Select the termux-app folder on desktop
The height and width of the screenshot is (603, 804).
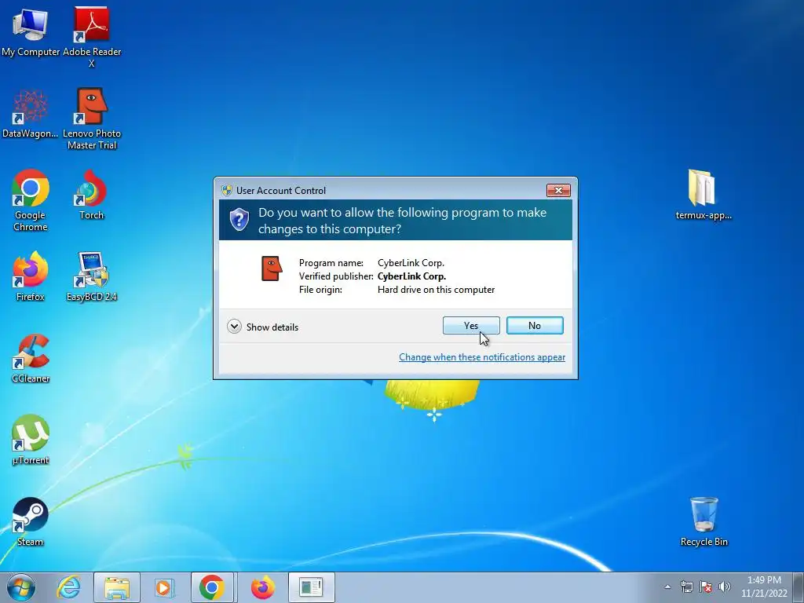pos(703,195)
